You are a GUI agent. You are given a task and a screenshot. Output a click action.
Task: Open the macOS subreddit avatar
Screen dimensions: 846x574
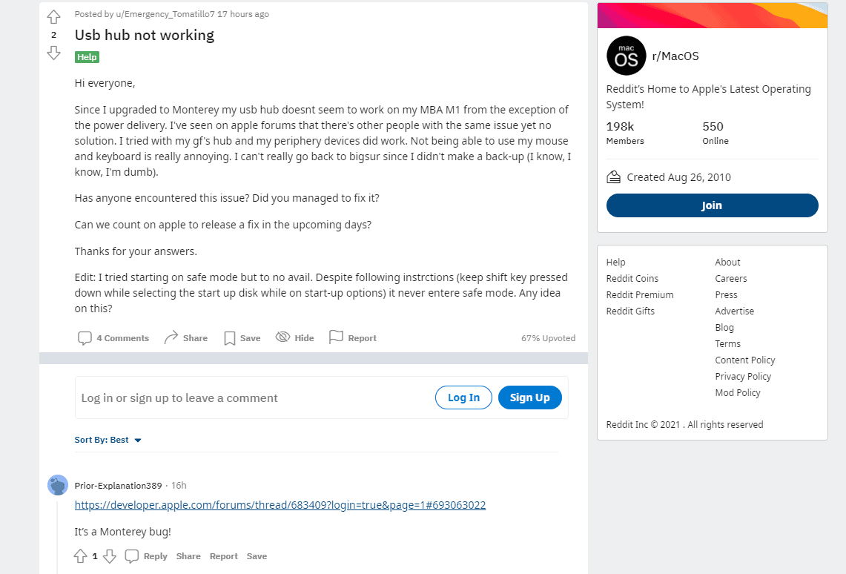tap(626, 56)
